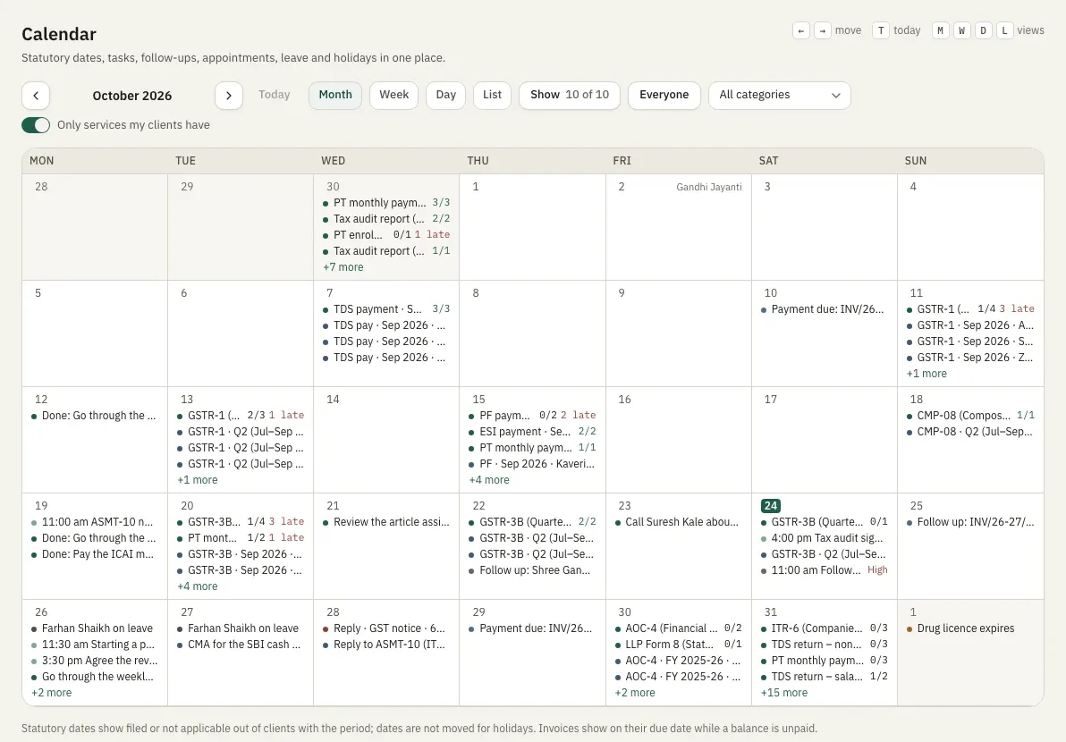Open Farhan Shaikh on leave on Oct 26

pos(95,628)
